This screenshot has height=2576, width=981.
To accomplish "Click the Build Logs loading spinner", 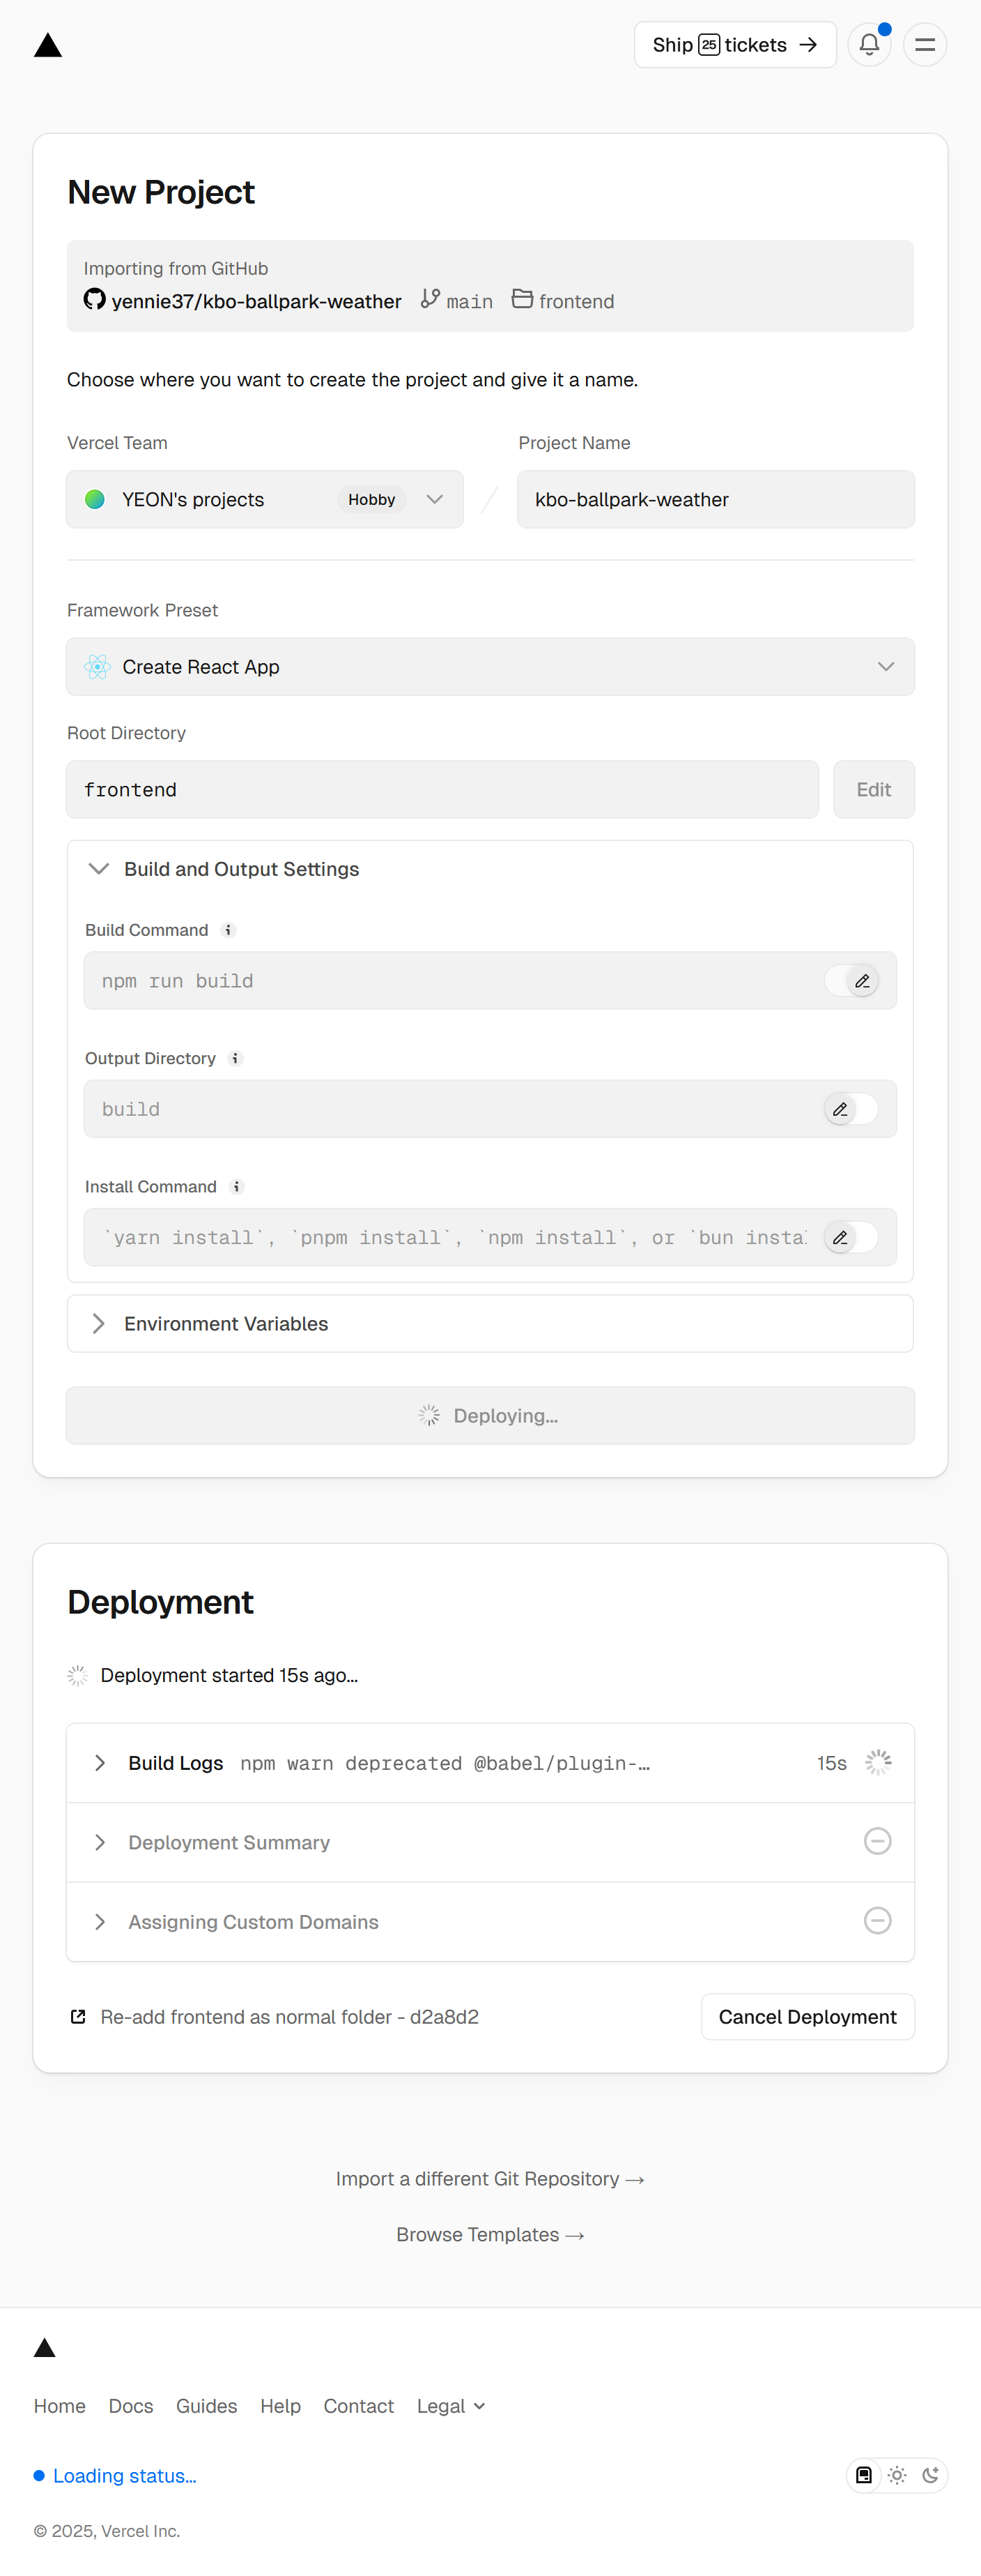I will pos(877,1762).
